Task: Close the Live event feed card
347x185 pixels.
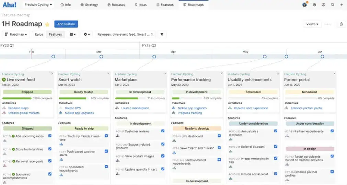Action: (x=52, y=74)
